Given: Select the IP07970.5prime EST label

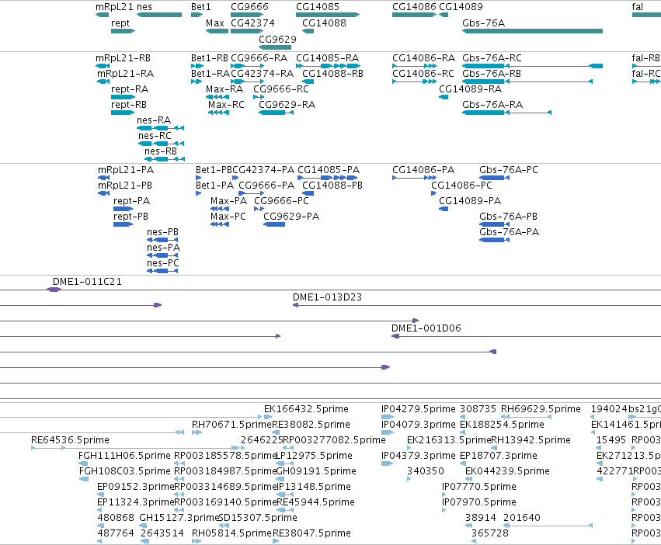Looking at the screenshot, I should coord(479,502).
